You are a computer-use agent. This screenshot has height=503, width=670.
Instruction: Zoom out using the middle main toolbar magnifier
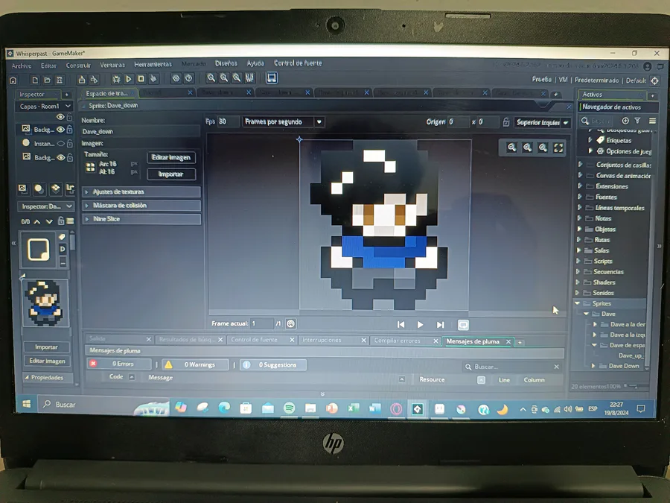[x=224, y=77]
